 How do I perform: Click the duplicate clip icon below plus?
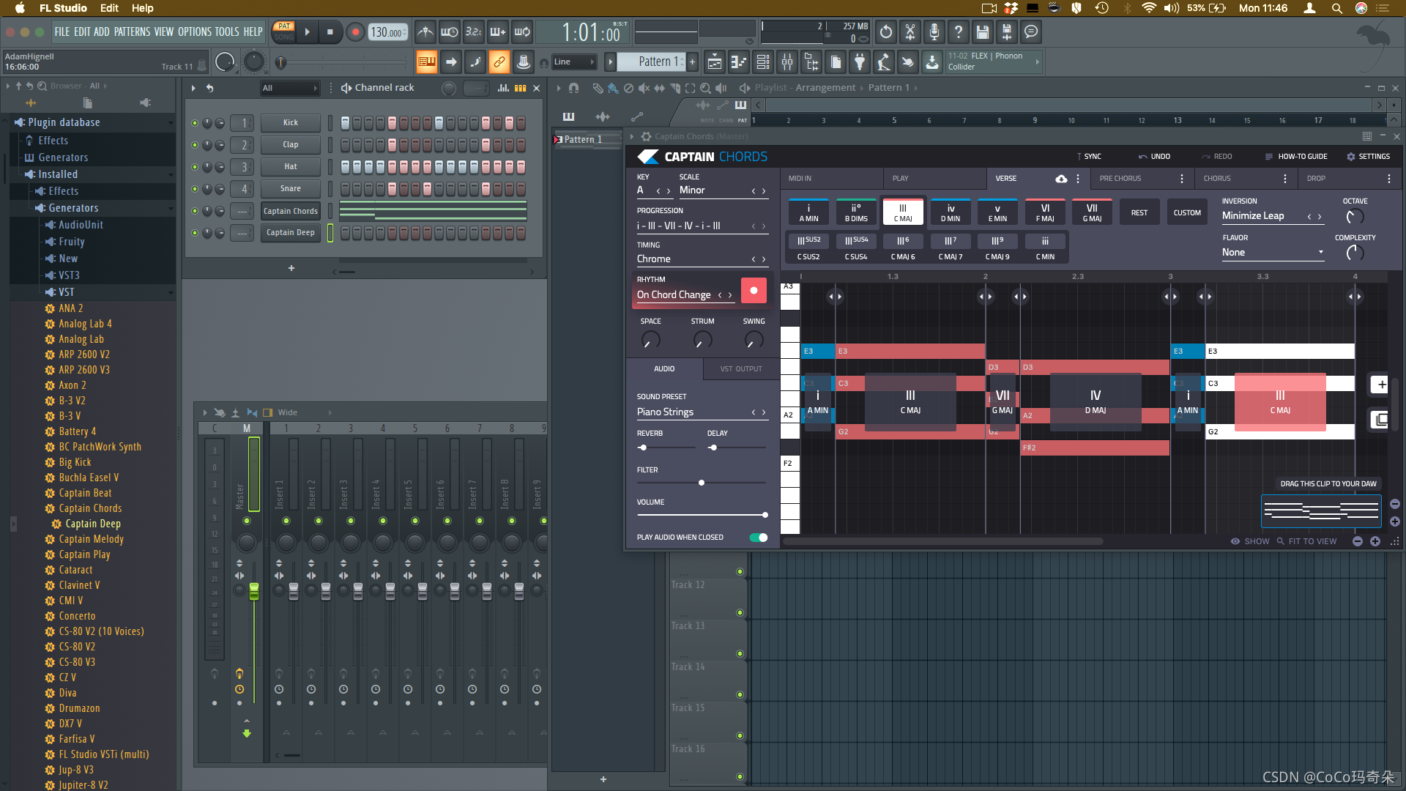click(x=1380, y=420)
